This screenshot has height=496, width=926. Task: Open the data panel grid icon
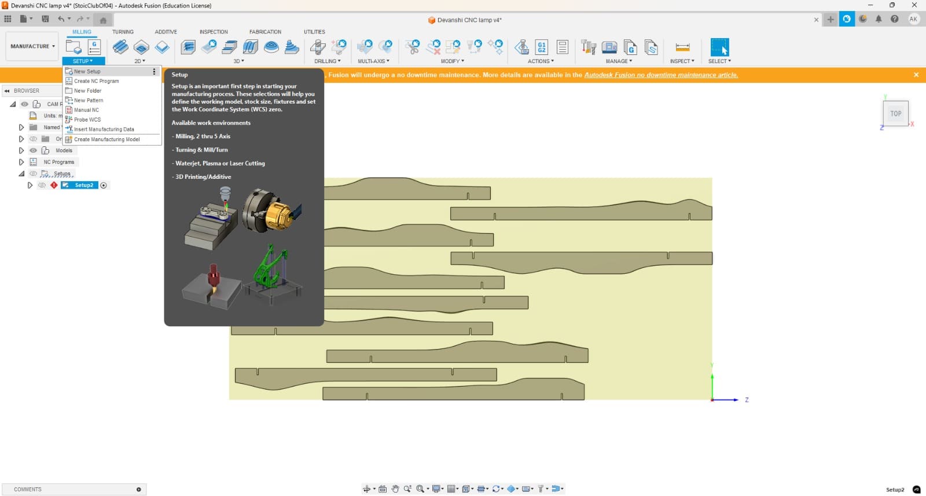point(8,19)
